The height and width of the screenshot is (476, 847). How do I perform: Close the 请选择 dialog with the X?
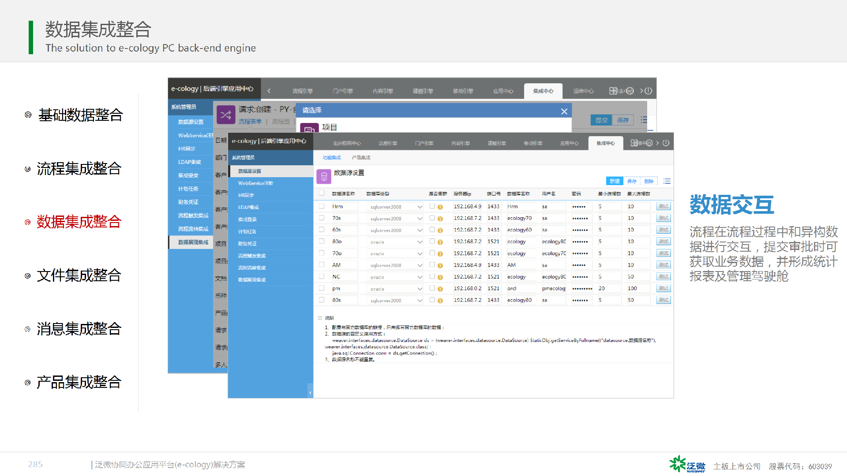coord(564,111)
